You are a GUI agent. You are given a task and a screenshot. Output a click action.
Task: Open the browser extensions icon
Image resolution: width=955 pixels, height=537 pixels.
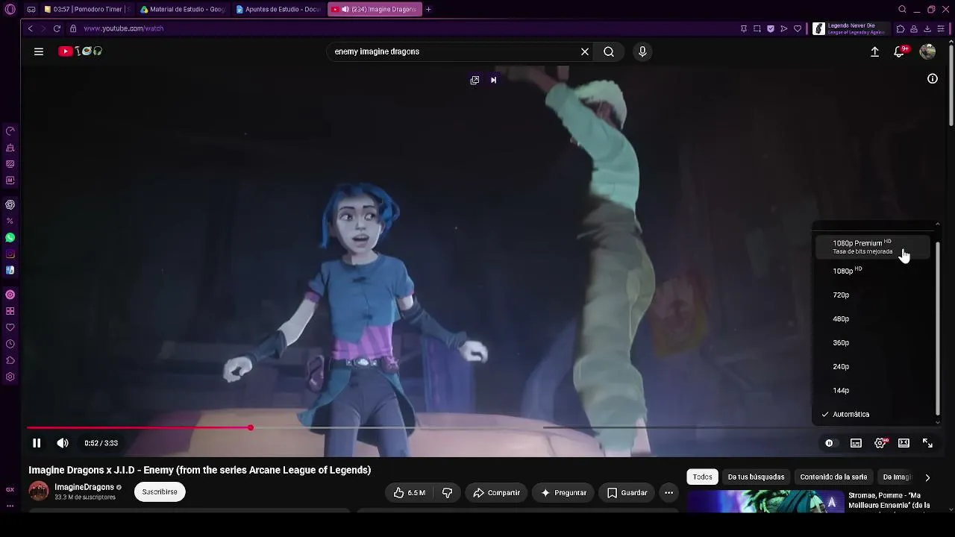pyautogui.click(x=901, y=28)
